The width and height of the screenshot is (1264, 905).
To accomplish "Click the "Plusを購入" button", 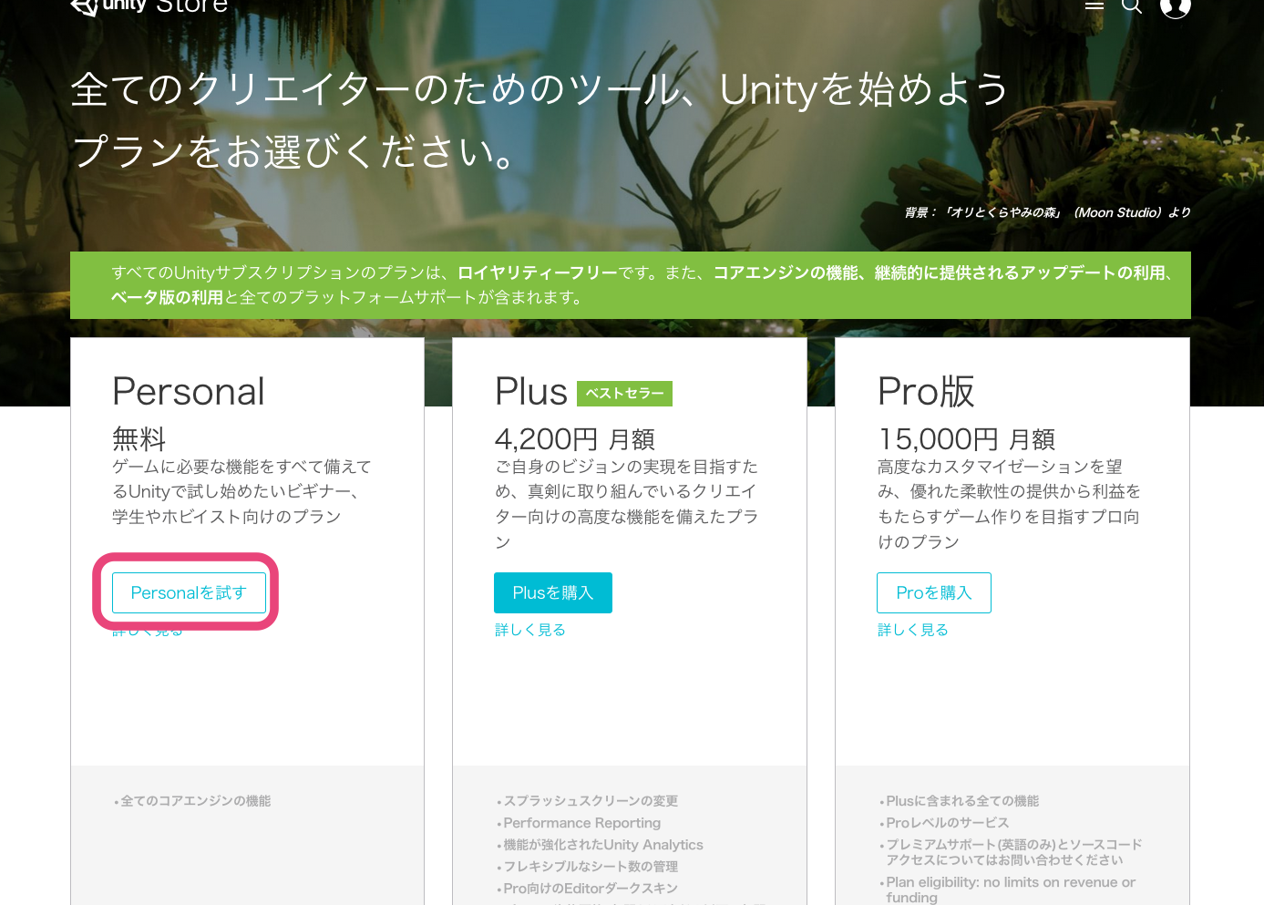I will pos(553,592).
